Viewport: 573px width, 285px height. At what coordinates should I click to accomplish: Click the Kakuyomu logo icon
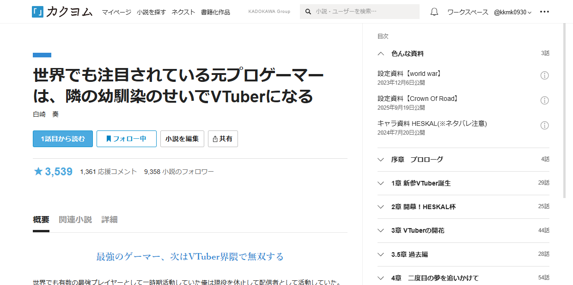tap(38, 12)
